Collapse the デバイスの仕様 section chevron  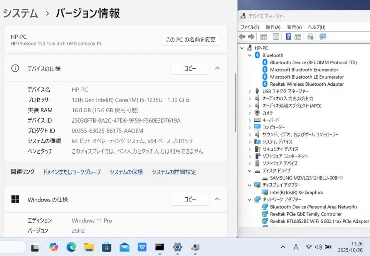(218, 68)
